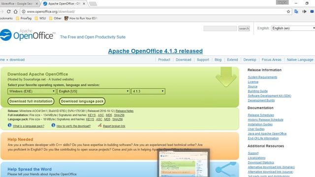Open Download Statistics link
The height and width of the screenshot is (177, 315).
pos(261,163)
